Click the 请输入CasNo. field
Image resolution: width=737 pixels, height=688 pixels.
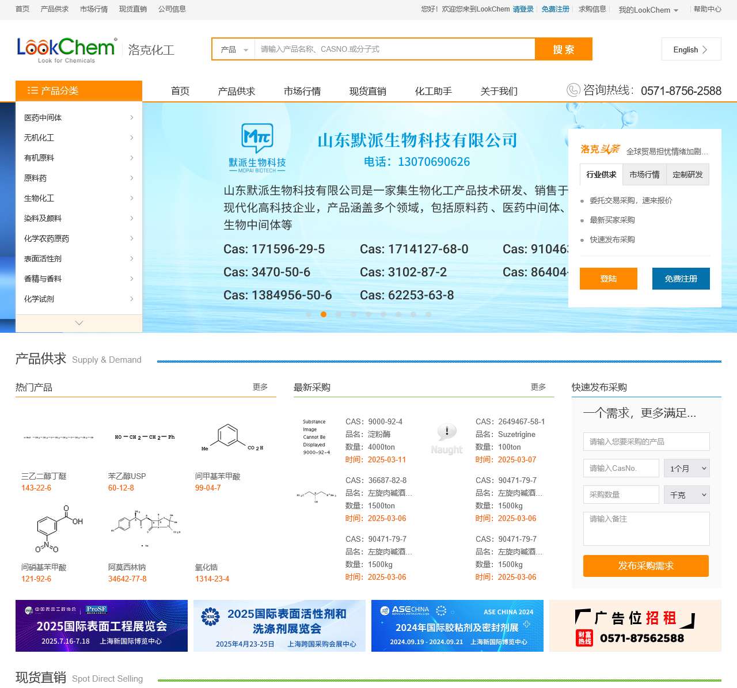(x=621, y=468)
